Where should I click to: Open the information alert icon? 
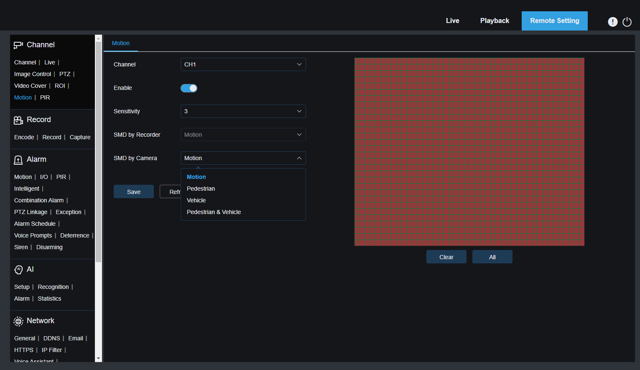click(612, 22)
